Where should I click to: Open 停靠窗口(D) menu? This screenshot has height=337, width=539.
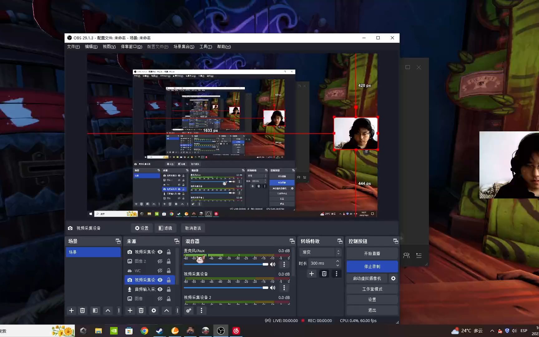tap(131, 46)
